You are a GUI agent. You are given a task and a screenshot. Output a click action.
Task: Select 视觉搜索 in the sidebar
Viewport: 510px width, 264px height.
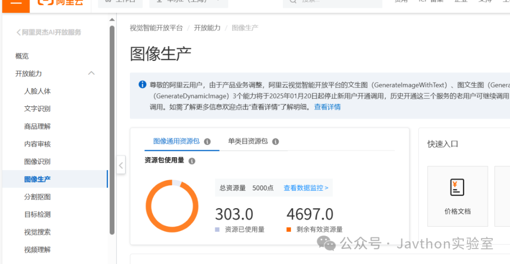click(x=37, y=232)
